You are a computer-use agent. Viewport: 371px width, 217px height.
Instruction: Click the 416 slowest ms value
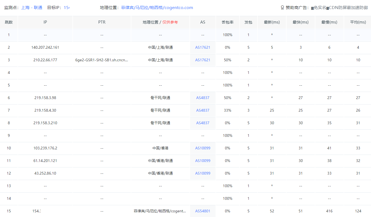329,211
